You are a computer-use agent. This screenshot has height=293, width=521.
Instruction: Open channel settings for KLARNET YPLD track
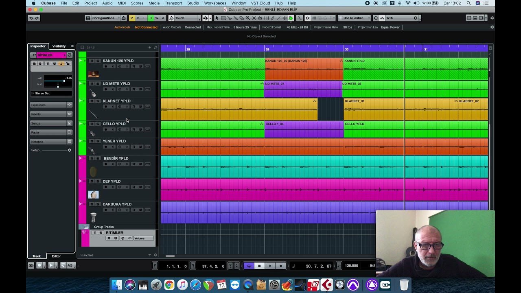(x=119, y=107)
